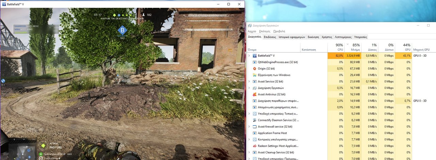
Task: Click the Avast Service row icon
Action: point(254,82)
